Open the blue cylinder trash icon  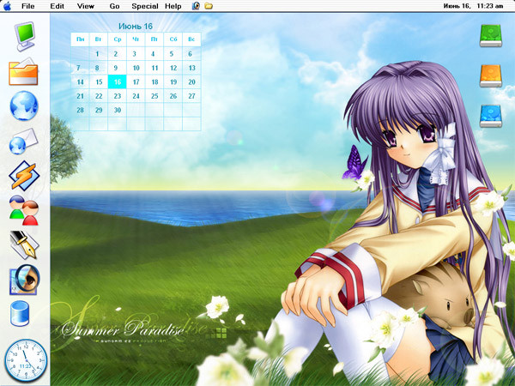pos(20,313)
